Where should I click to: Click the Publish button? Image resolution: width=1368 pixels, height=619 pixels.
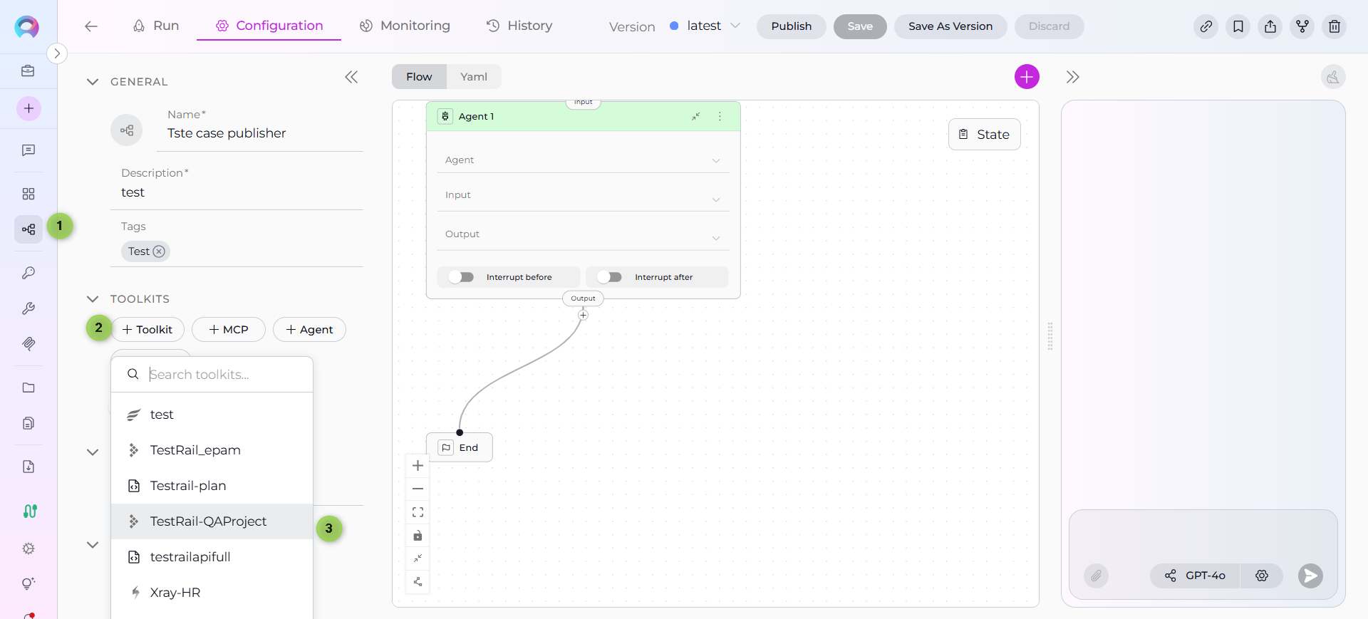(x=791, y=26)
